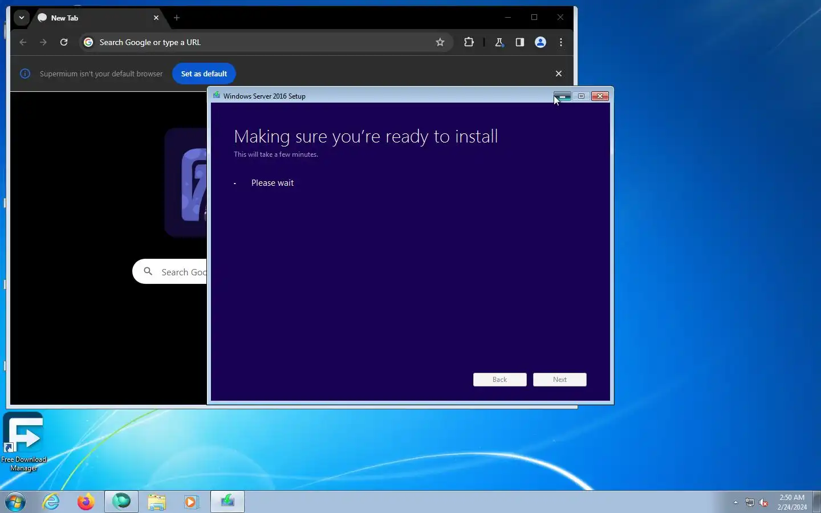The image size is (821, 513).
Task: Click the Google search box on page
Action: 170,272
